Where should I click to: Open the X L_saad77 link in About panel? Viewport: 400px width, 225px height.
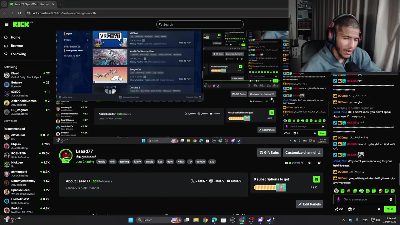click(x=199, y=181)
